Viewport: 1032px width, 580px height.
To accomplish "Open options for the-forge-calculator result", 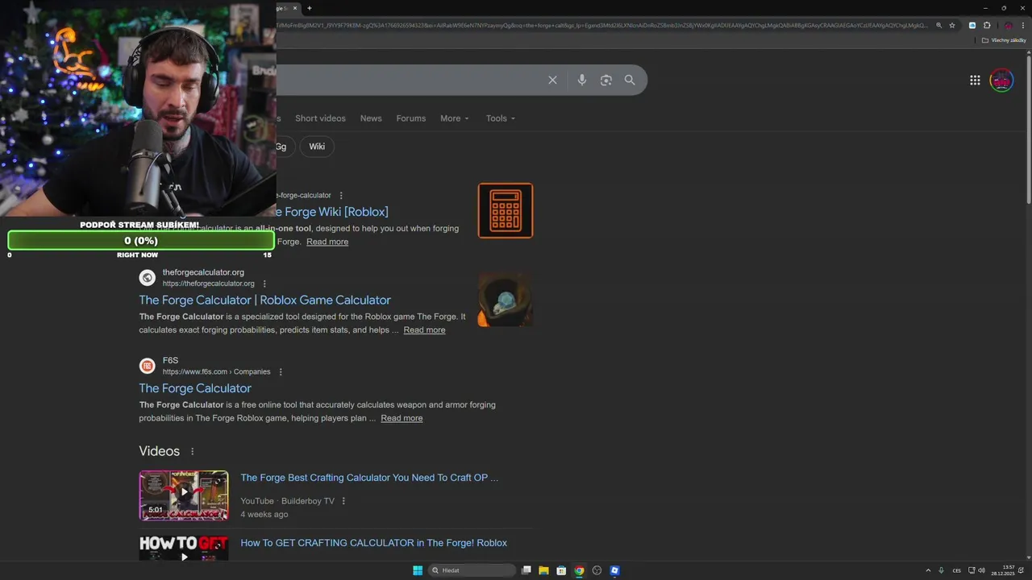I will pos(341,195).
